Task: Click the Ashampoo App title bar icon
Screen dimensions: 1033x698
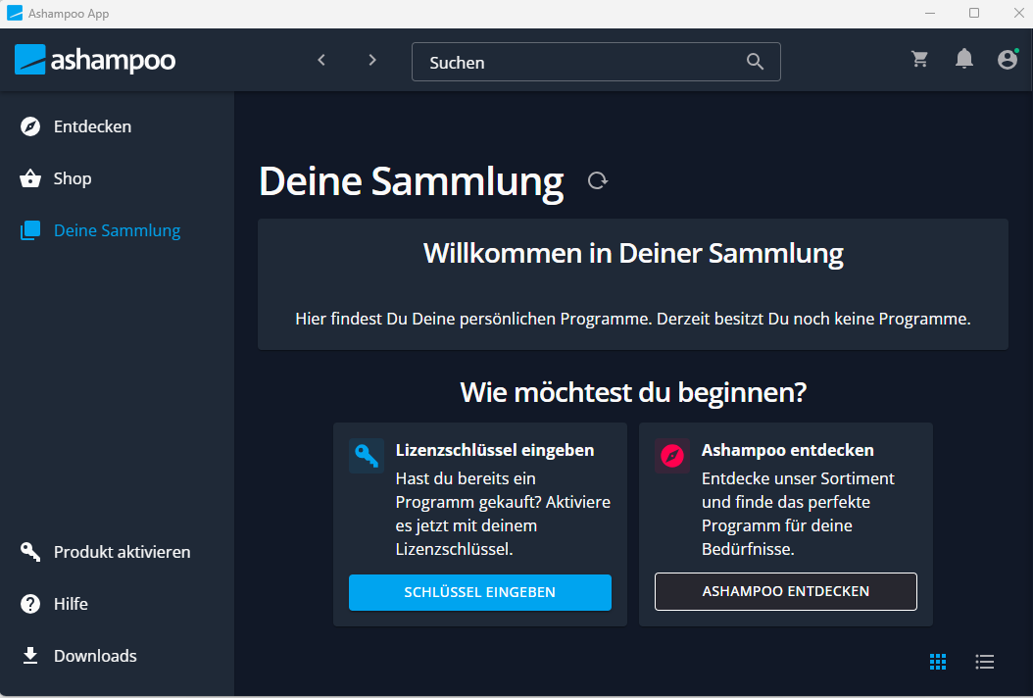Action: [x=14, y=13]
